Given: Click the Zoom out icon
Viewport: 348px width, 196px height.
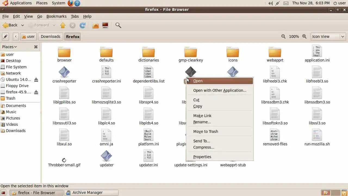Looking at the screenshot, I should pyautogui.click(x=283, y=36).
